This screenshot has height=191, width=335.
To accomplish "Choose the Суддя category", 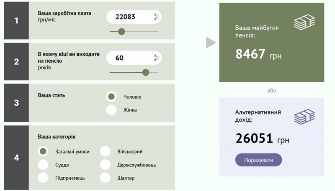I will [43, 165].
